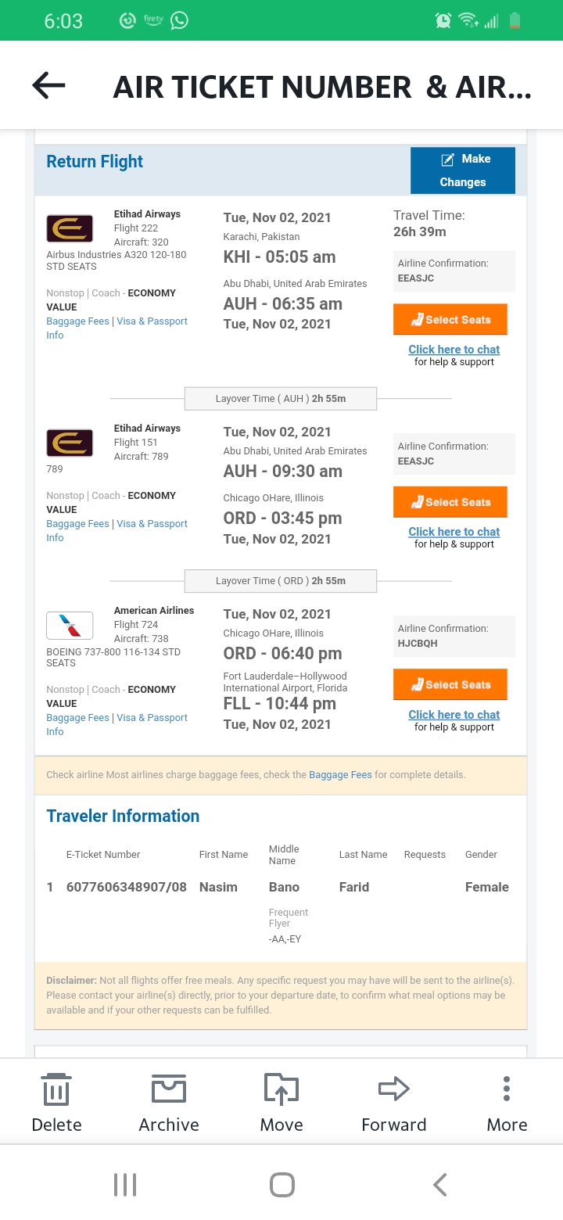Tap the Archive box icon
The image size is (563, 1220).
tap(169, 1089)
